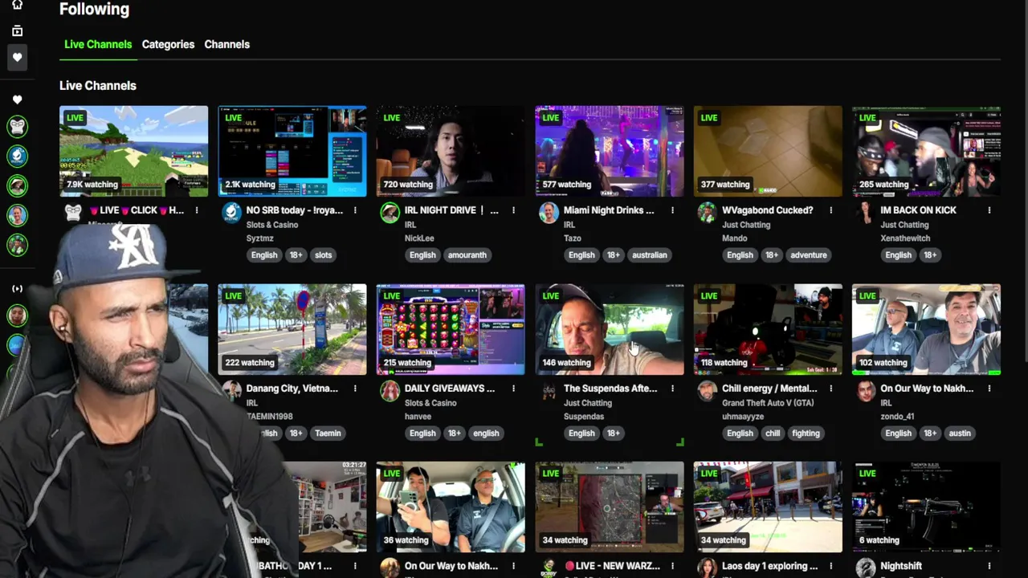Open the zondo_41 channel name link
This screenshot has height=578, width=1028.
(x=897, y=417)
